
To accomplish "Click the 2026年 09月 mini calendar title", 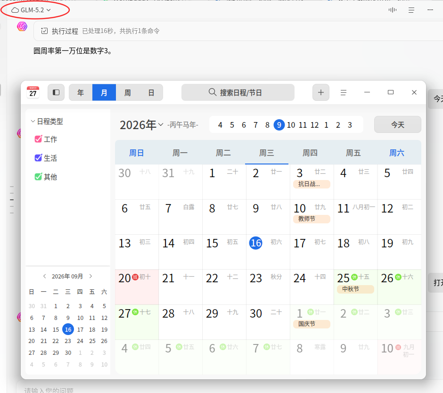I will [67, 276].
